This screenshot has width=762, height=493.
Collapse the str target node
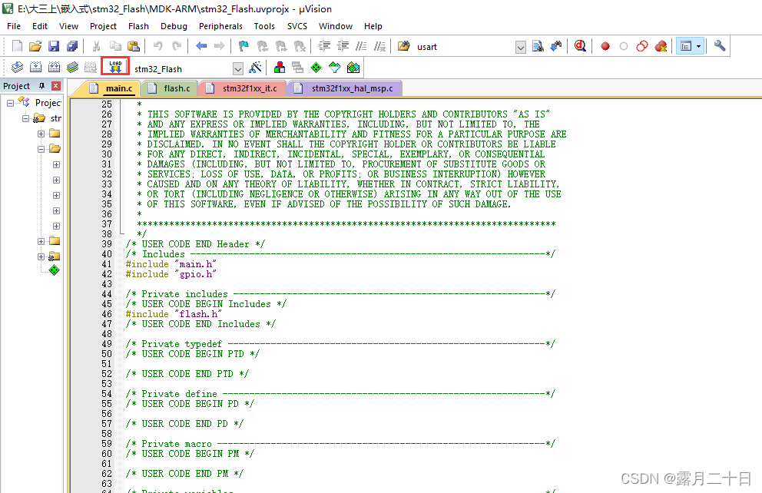coord(26,118)
